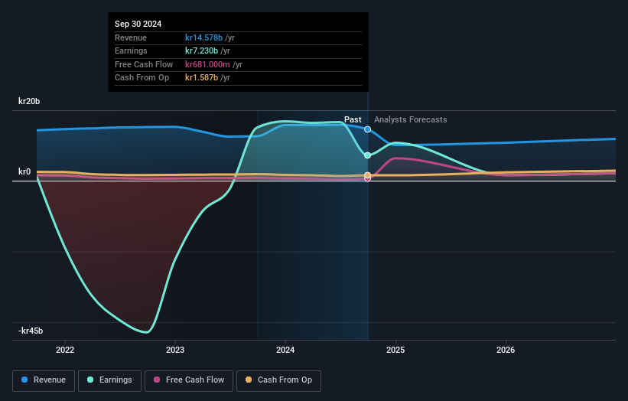The image size is (628, 401).
Task: Click the 2026 x-axis label
Action: [506, 350]
